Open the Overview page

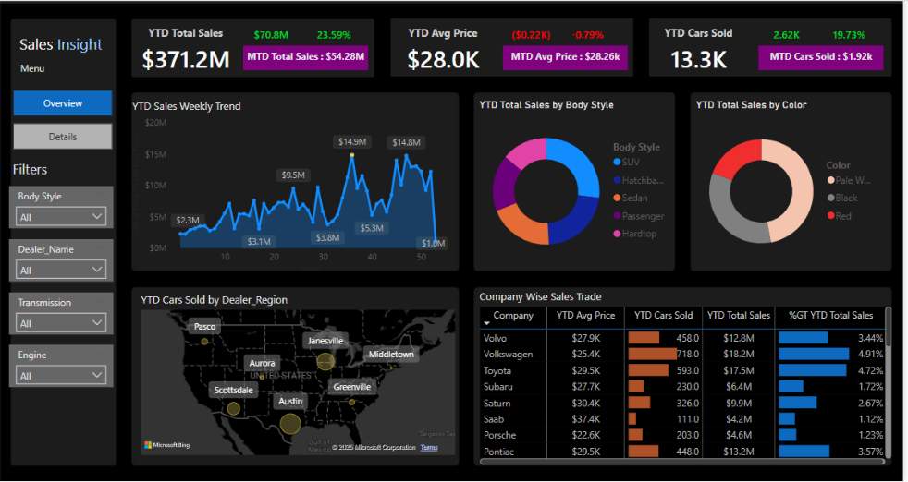[x=63, y=103]
